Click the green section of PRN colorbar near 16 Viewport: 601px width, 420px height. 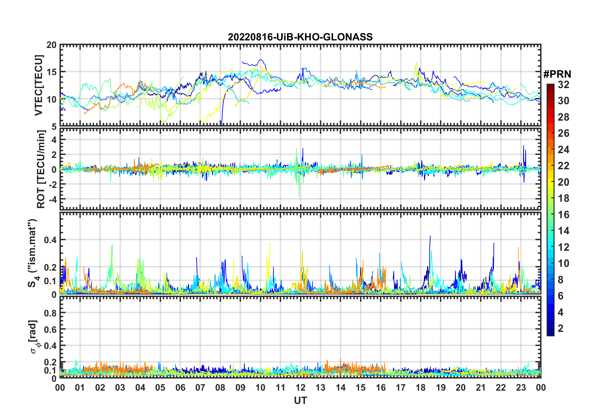tap(550, 215)
